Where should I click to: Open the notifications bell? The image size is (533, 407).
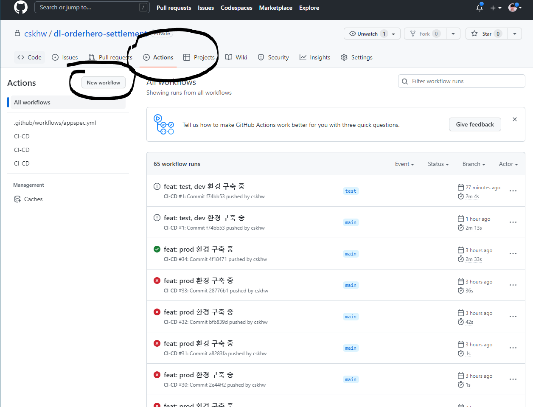(480, 8)
